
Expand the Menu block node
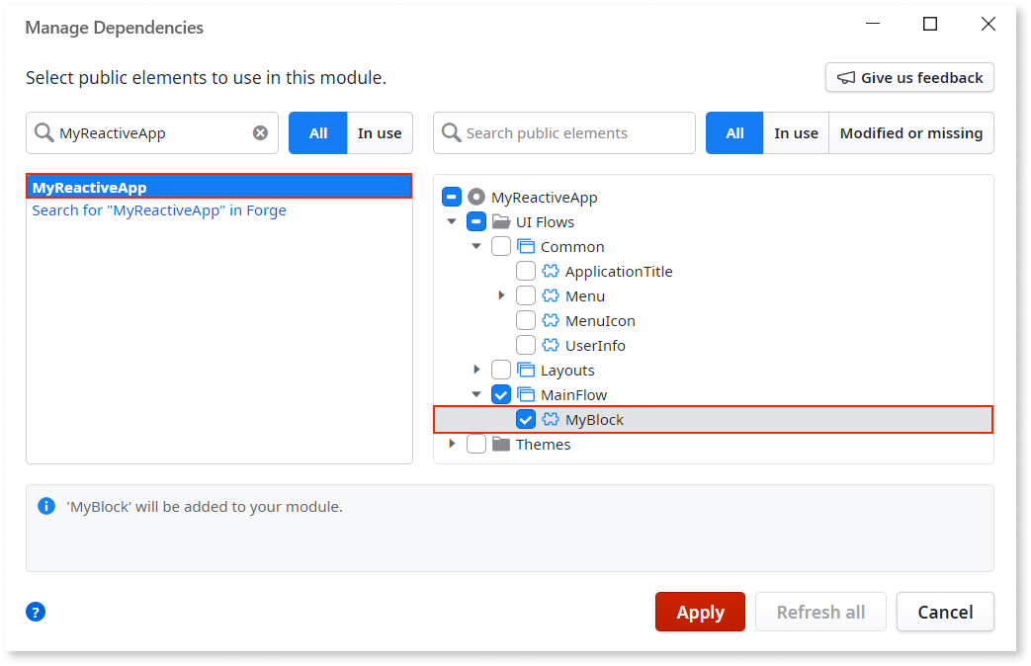pos(501,296)
